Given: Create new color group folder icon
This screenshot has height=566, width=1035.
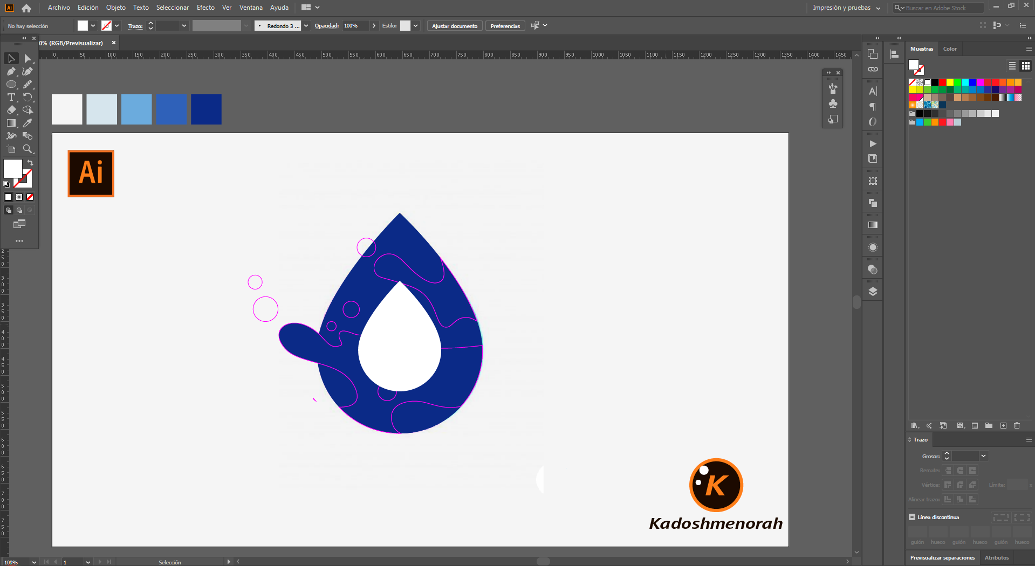Looking at the screenshot, I should click(x=989, y=425).
